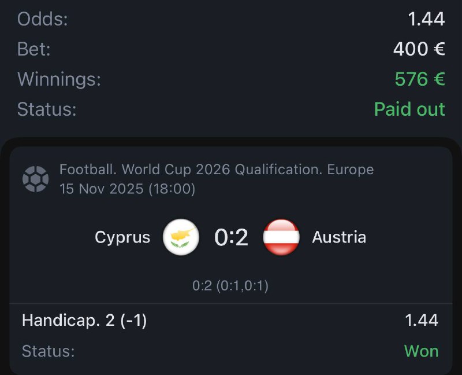Click the Austria flag icon

(281, 237)
